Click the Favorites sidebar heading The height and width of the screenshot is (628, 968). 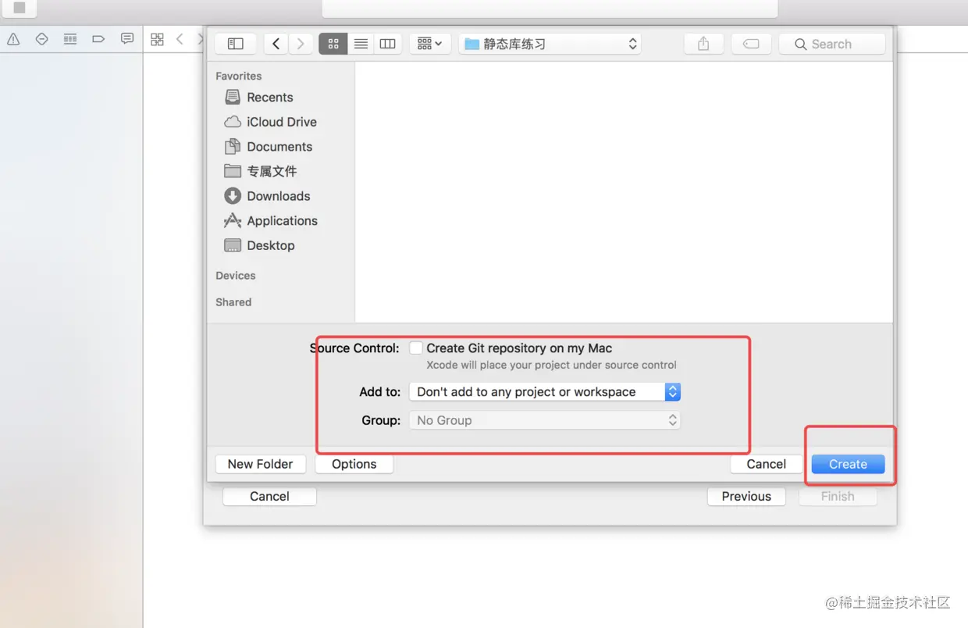239,76
